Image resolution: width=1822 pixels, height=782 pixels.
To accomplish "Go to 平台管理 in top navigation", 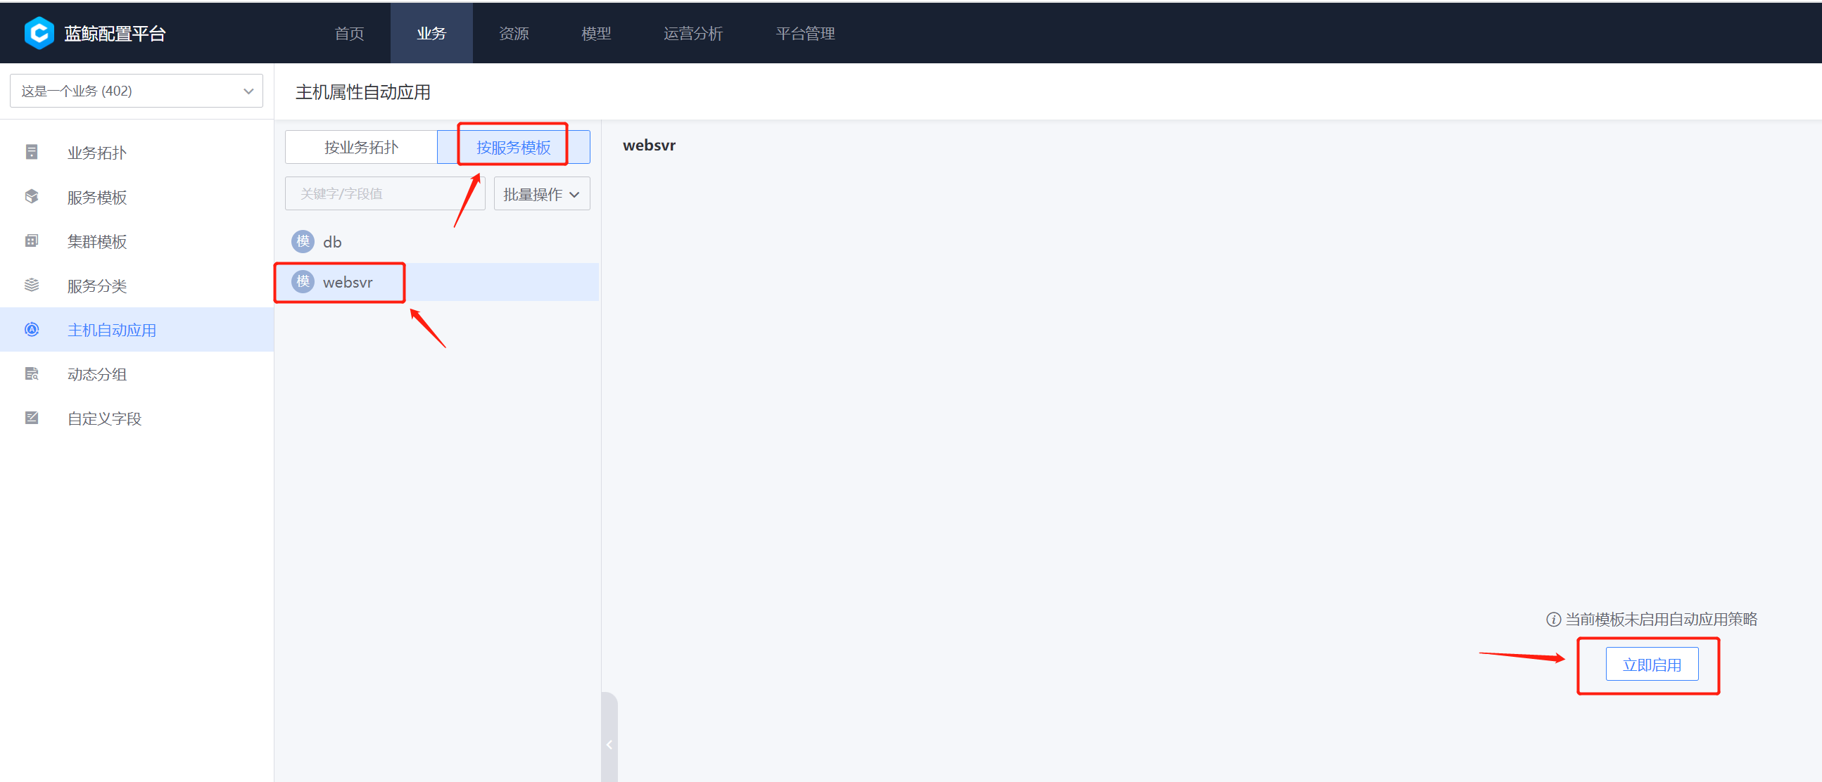I will click(x=805, y=33).
